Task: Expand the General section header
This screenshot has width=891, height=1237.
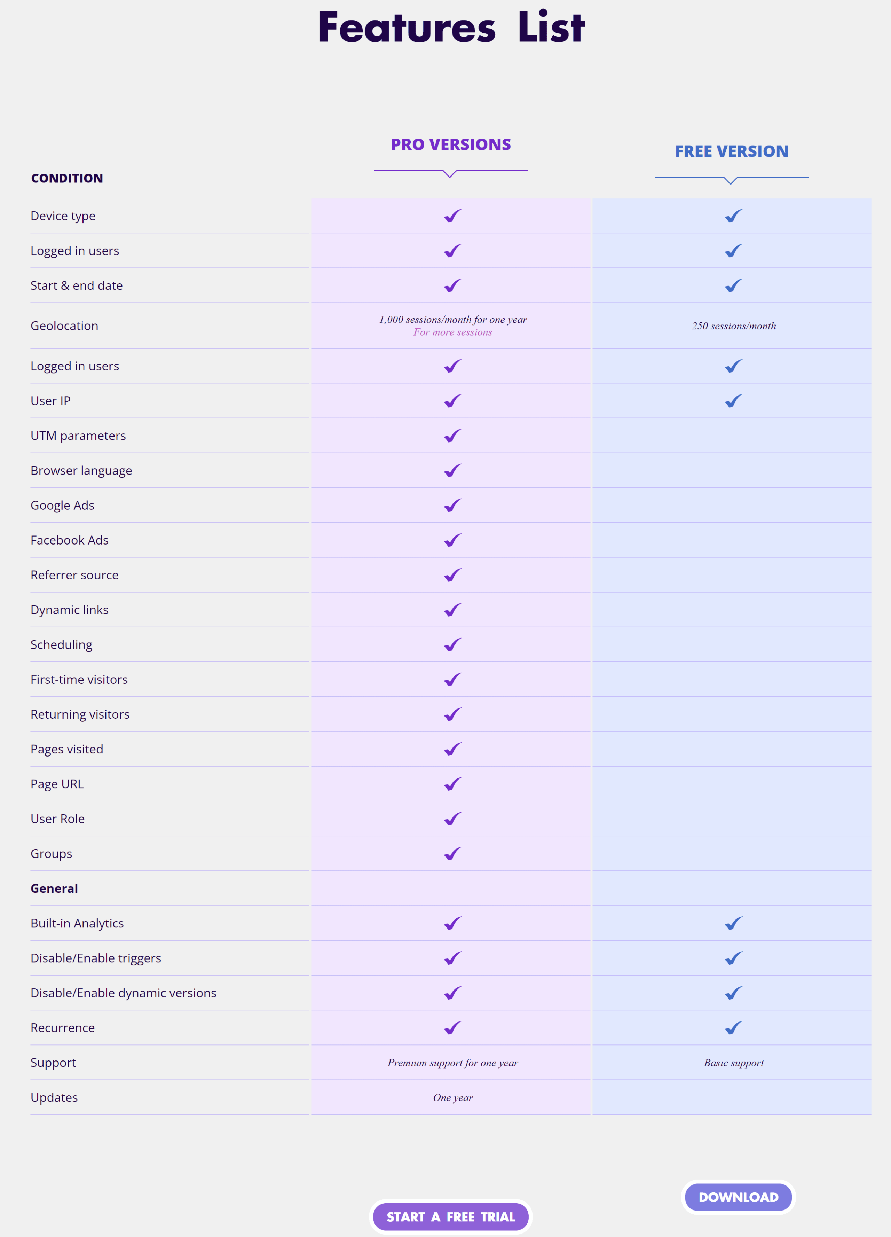Action: (x=54, y=888)
